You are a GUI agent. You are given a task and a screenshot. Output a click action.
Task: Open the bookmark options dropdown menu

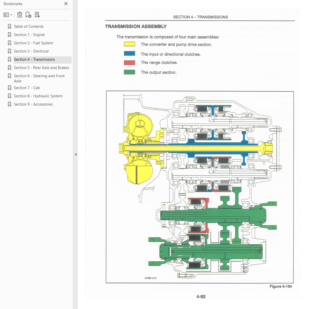click(8, 15)
